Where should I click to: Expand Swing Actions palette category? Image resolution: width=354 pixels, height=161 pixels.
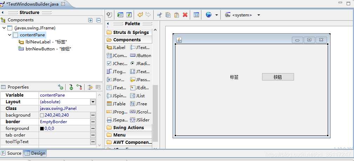tap(128, 127)
